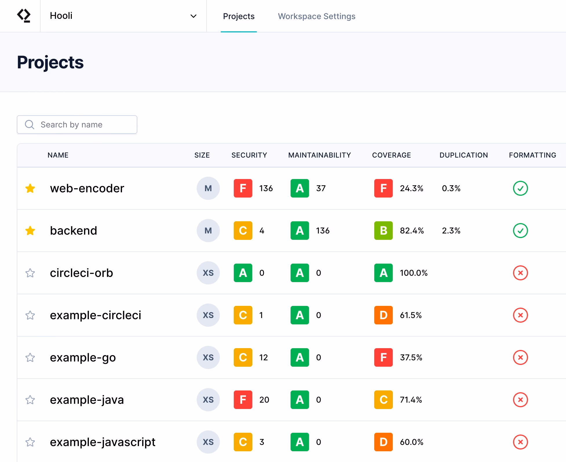Image resolution: width=566 pixels, height=462 pixels.
Task: Open the example-circleci project
Action: (95, 315)
